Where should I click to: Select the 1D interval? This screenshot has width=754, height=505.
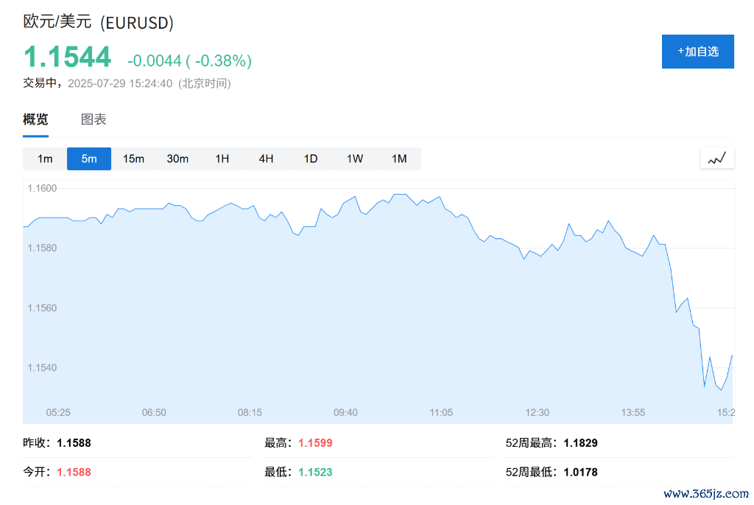tap(311, 159)
